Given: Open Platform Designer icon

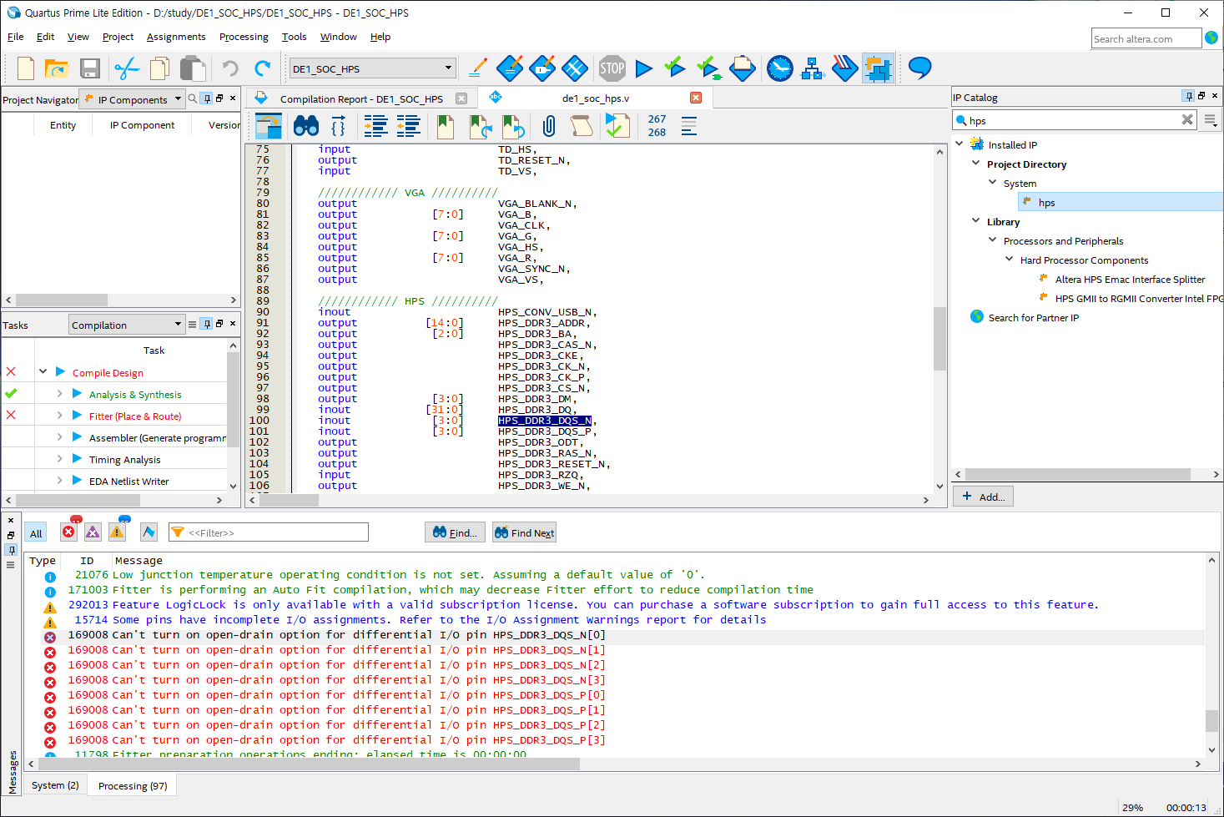Looking at the screenshot, I should pyautogui.click(x=878, y=68).
